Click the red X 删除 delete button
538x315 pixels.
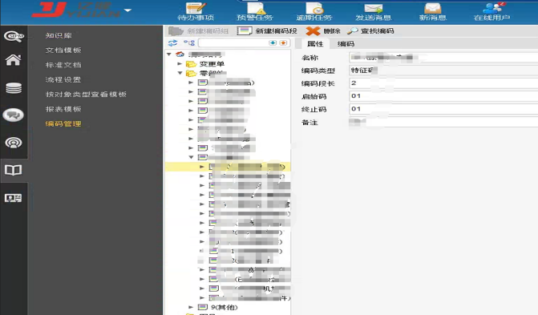(x=323, y=31)
